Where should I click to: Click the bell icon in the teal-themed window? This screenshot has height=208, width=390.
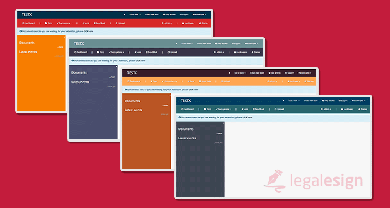283,101
